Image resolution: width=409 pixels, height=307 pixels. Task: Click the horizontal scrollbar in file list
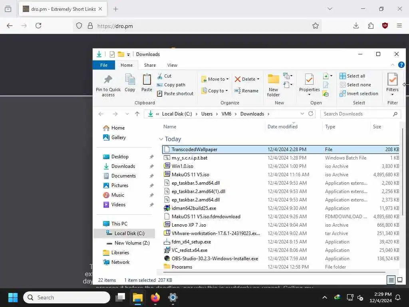(x=274, y=272)
